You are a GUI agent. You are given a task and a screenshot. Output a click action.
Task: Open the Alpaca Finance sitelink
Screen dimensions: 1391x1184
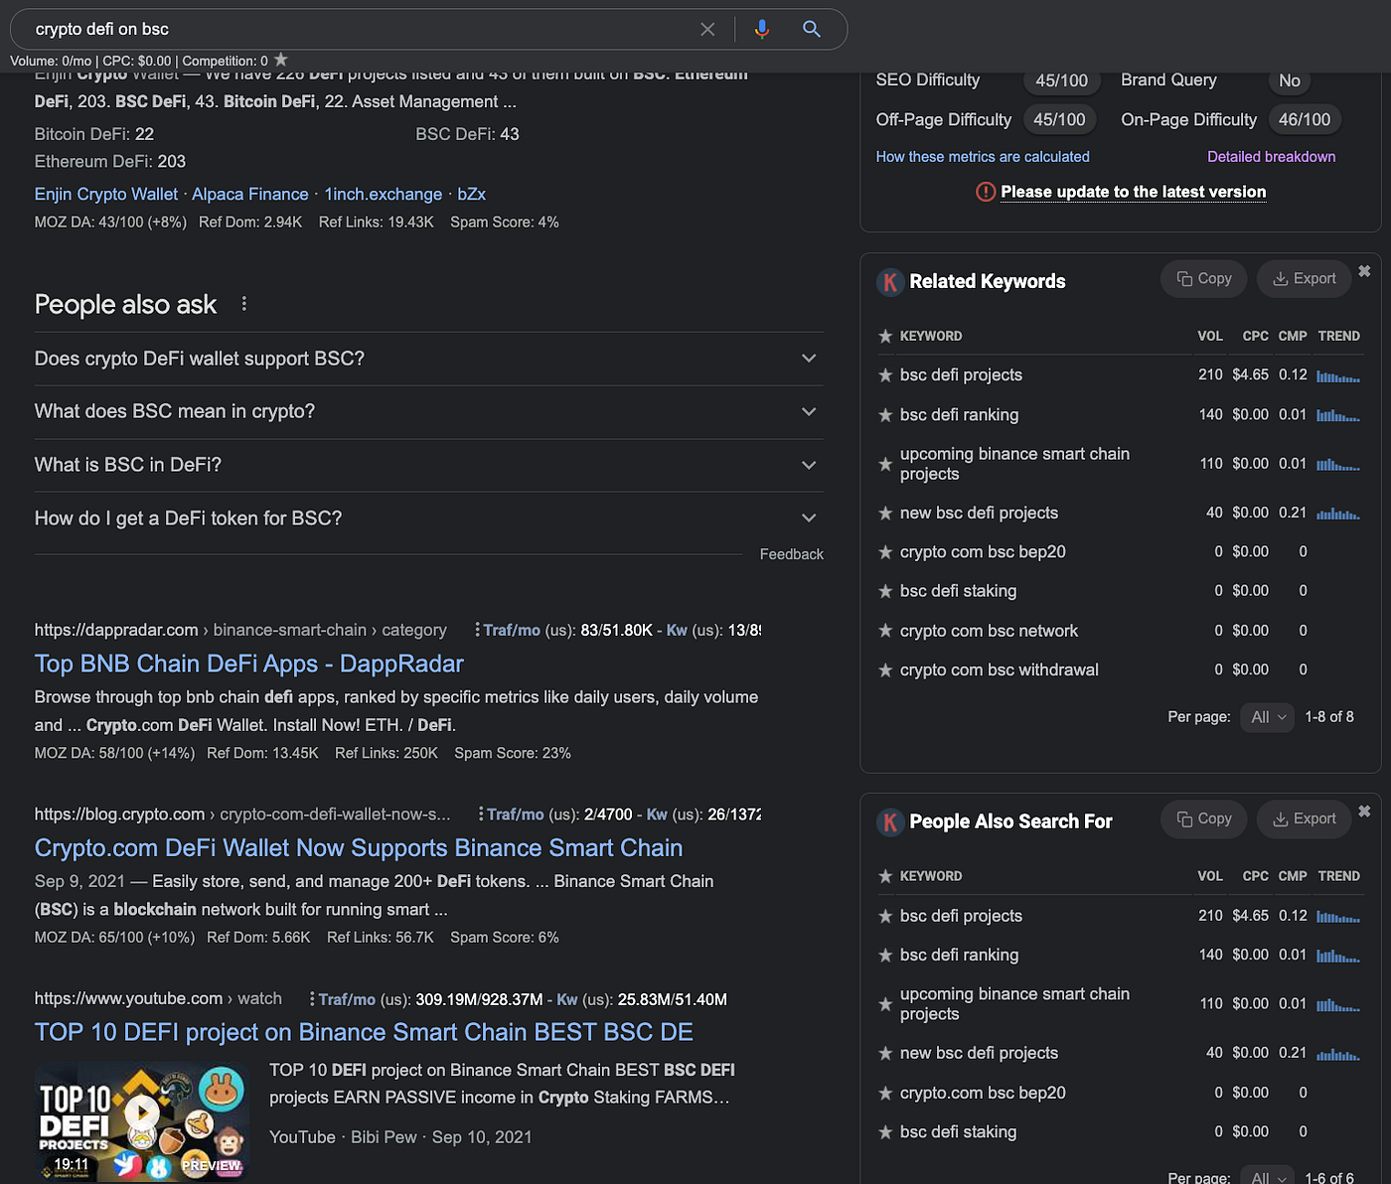(x=250, y=195)
